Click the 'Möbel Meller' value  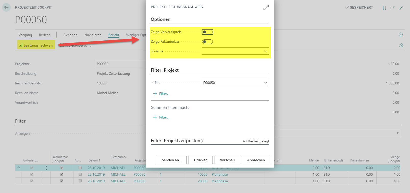pyautogui.click(x=107, y=93)
